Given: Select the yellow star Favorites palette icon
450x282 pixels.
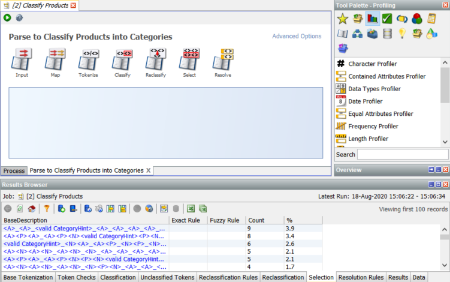Looking at the screenshot, I should [x=343, y=19].
